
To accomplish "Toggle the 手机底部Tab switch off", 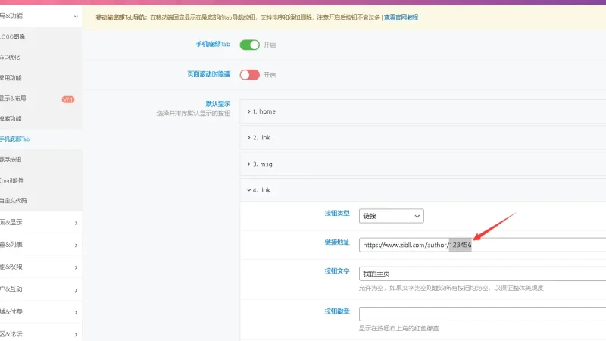I will (x=250, y=45).
